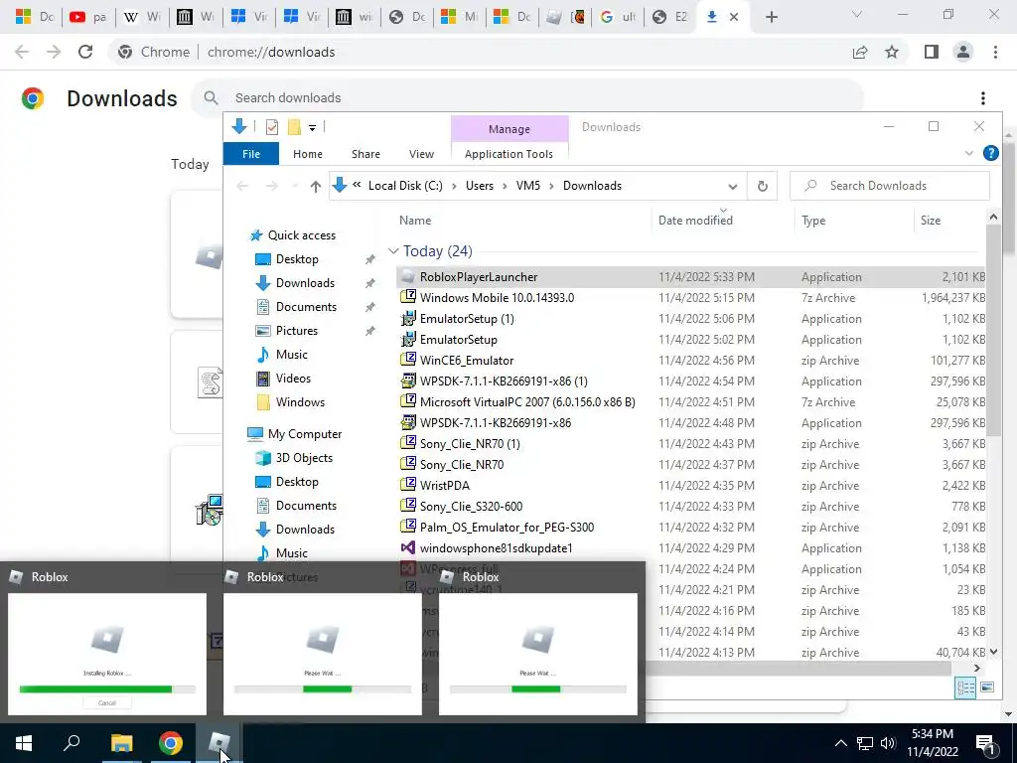Screen dimensions: 1017x763
Task: Open the notification center icon
Action: [x=985, y=743]
